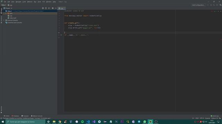222x124 pixels.
Task: Open the Refactor menu
Action: click(x=30, y=2)
